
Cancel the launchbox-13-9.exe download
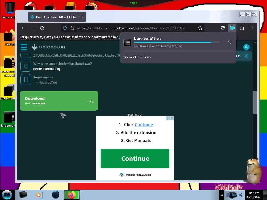pyautogui.click(x=229, y=42)
